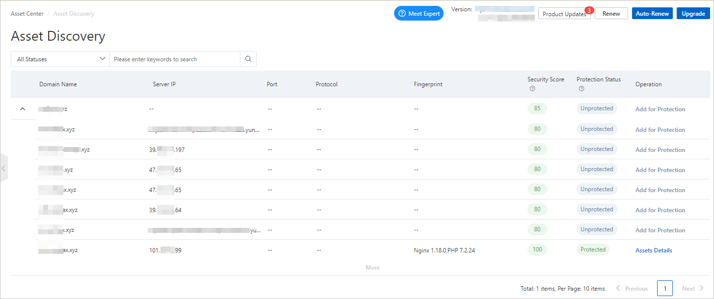Open the All Statuses dropdown
Viewport: 714px width, 299px height.
tap(60, 59)
